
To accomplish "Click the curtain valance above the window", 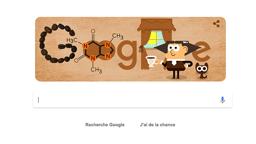I will (156, 25).
